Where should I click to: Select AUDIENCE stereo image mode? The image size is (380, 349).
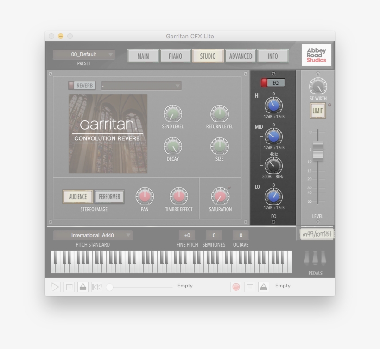pos(77,196)
